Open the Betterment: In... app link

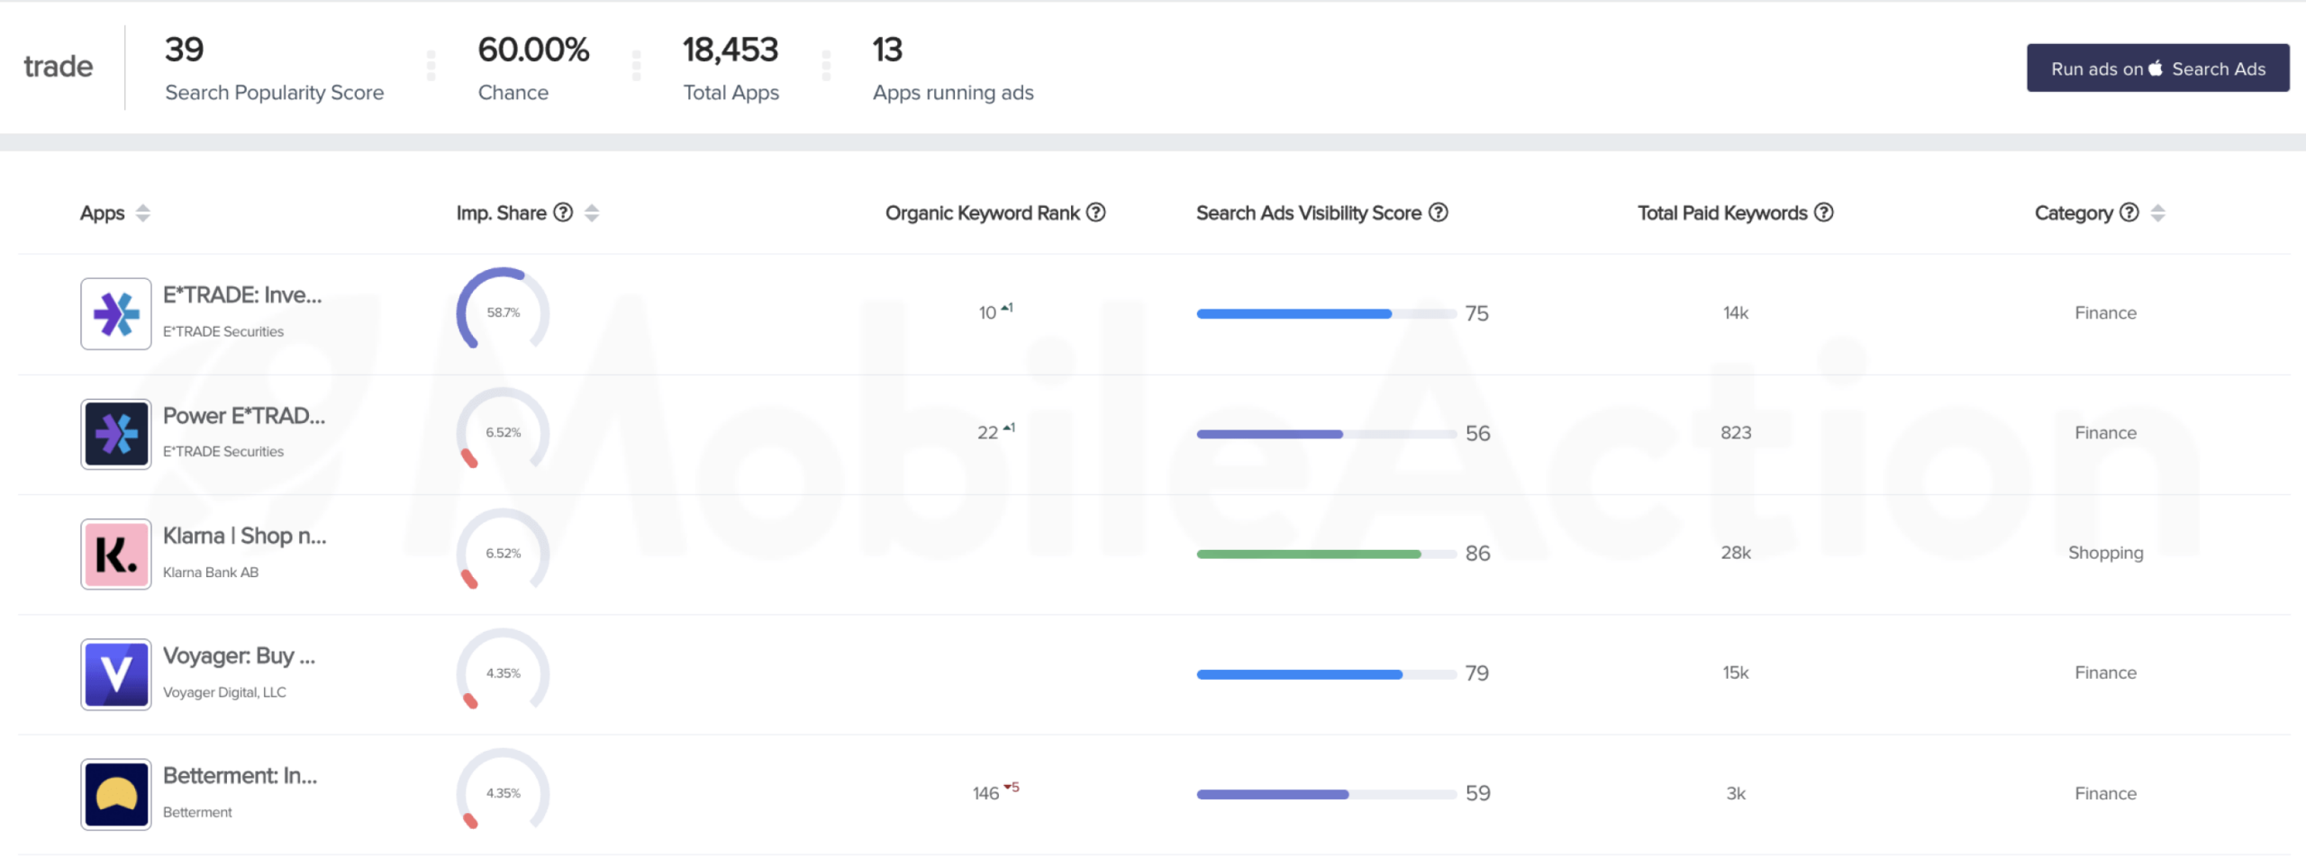tap(241, 775)
